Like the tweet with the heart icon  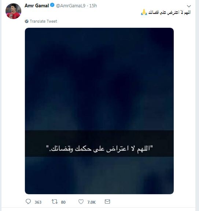[81, 201]
